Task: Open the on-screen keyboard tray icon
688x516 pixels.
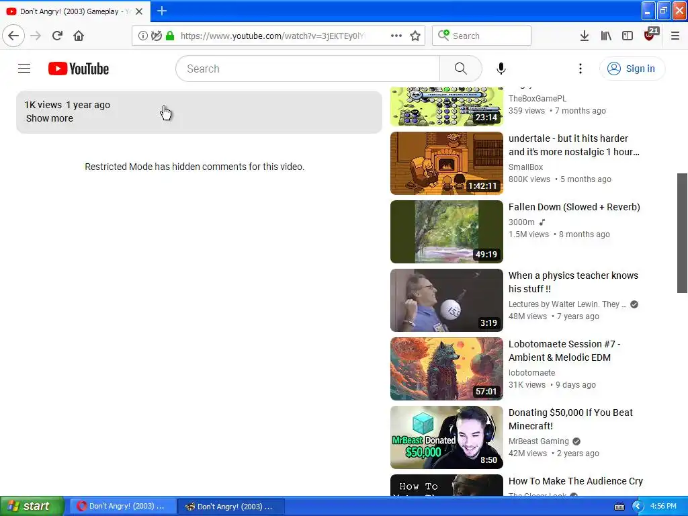Action: [619, 507]
